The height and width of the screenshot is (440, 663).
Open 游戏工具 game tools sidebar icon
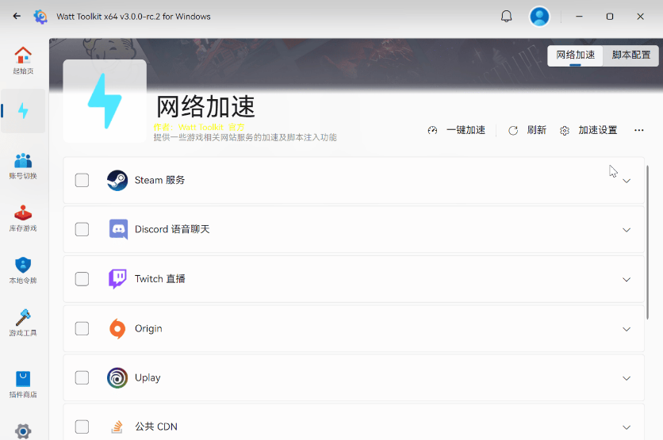pyautogui.click(x=23, y=323)
